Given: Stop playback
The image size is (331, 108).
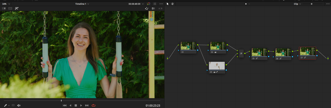Looking at the screenshot, I should (76, 105).
